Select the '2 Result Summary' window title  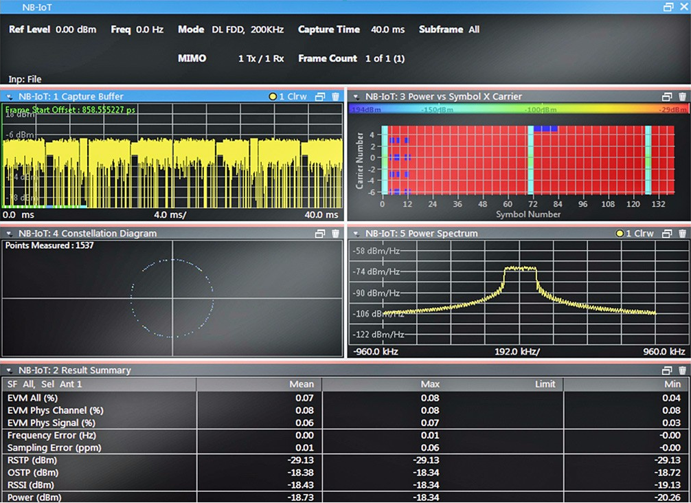pos(74,370)
